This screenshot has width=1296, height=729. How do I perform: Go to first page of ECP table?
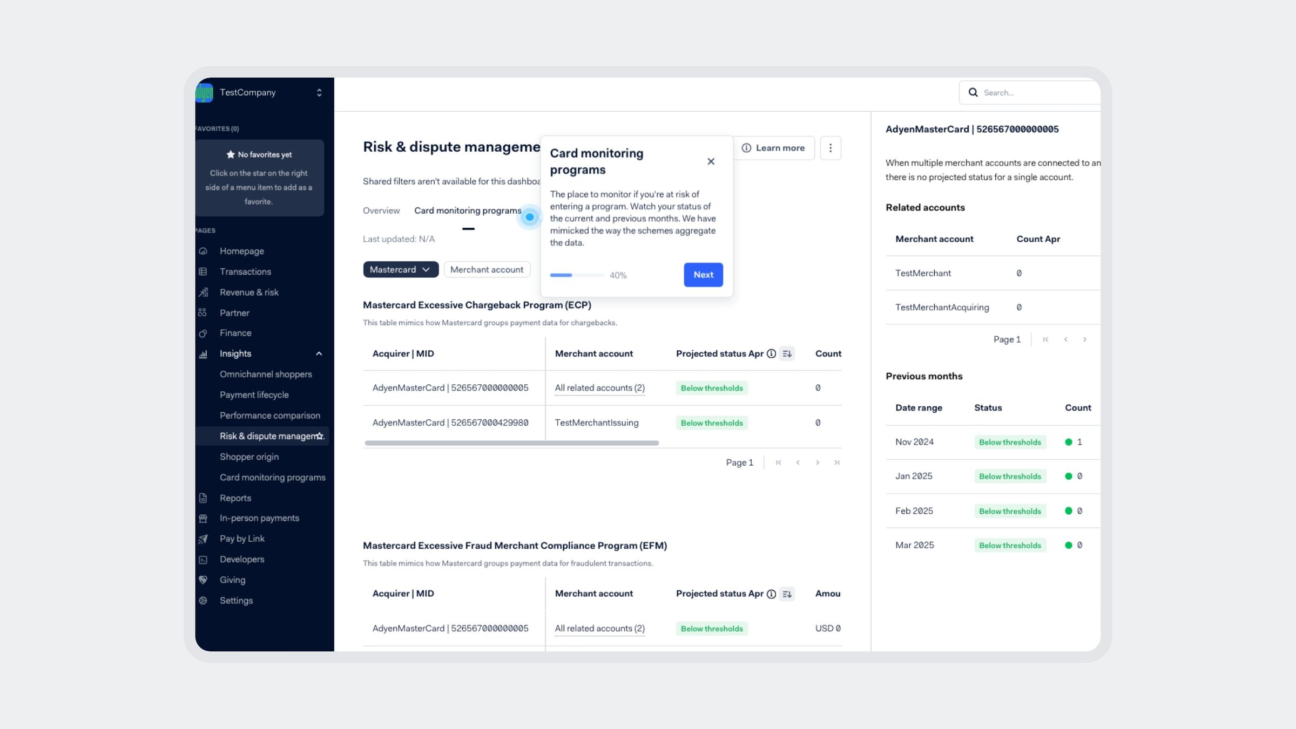tap(779, 462)
